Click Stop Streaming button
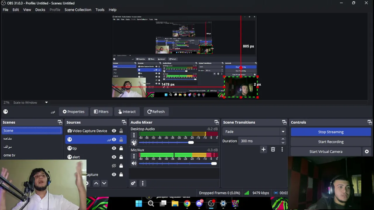 point(331,132)
